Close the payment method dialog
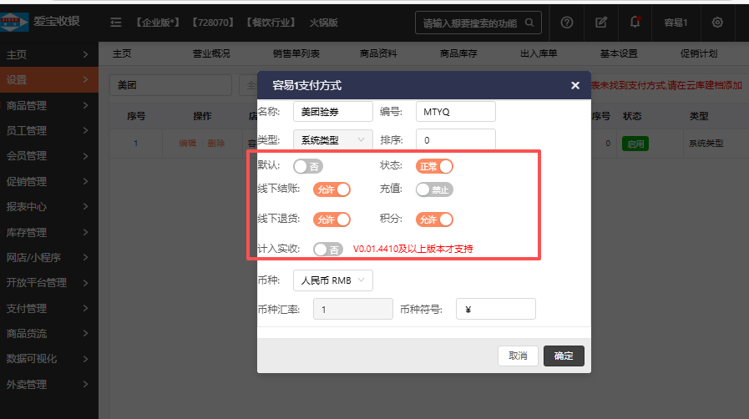This screenshot has width=749, height=419. [x=574, y=85]
